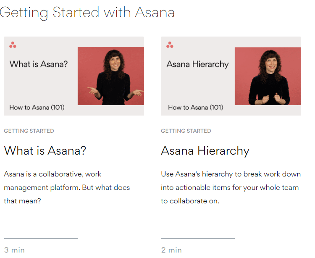The height and width of the screenshot is (258, 315).
Task: Click the 'What is Asana?' text inside the thumbnail
Action: [x=39, y=64]
